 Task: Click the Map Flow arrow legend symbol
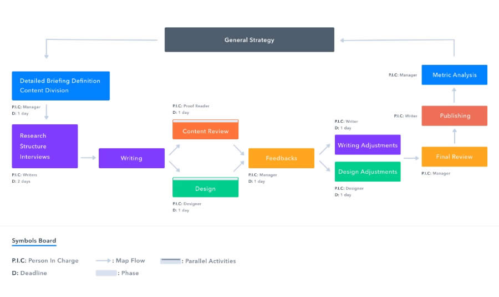click(103, 260)
